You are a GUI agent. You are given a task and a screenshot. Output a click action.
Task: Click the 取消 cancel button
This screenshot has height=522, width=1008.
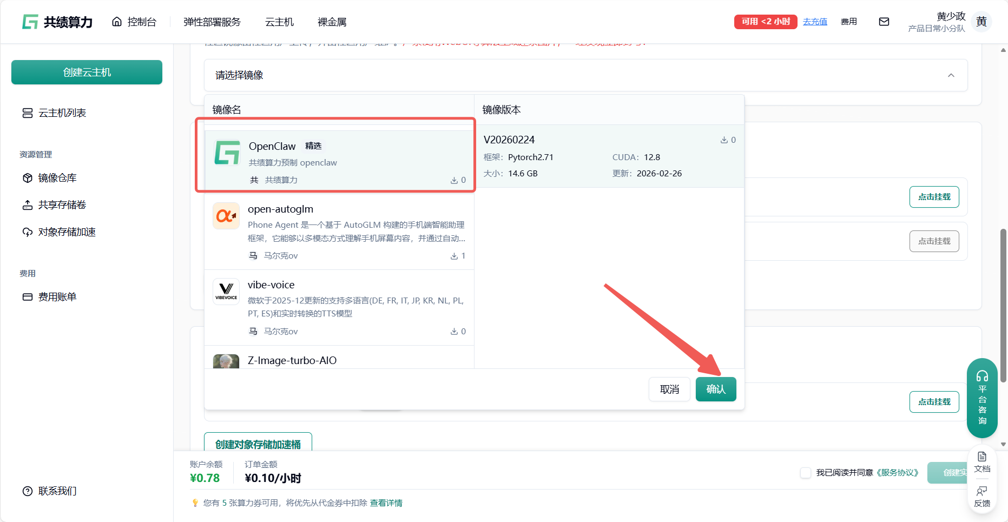669,389
